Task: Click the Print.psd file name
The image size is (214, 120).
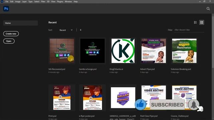Action: point(52,116)
